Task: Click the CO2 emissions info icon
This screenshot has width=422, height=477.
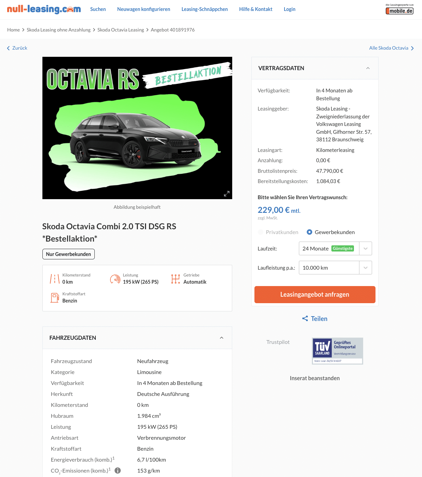Action: pos(118,470)
